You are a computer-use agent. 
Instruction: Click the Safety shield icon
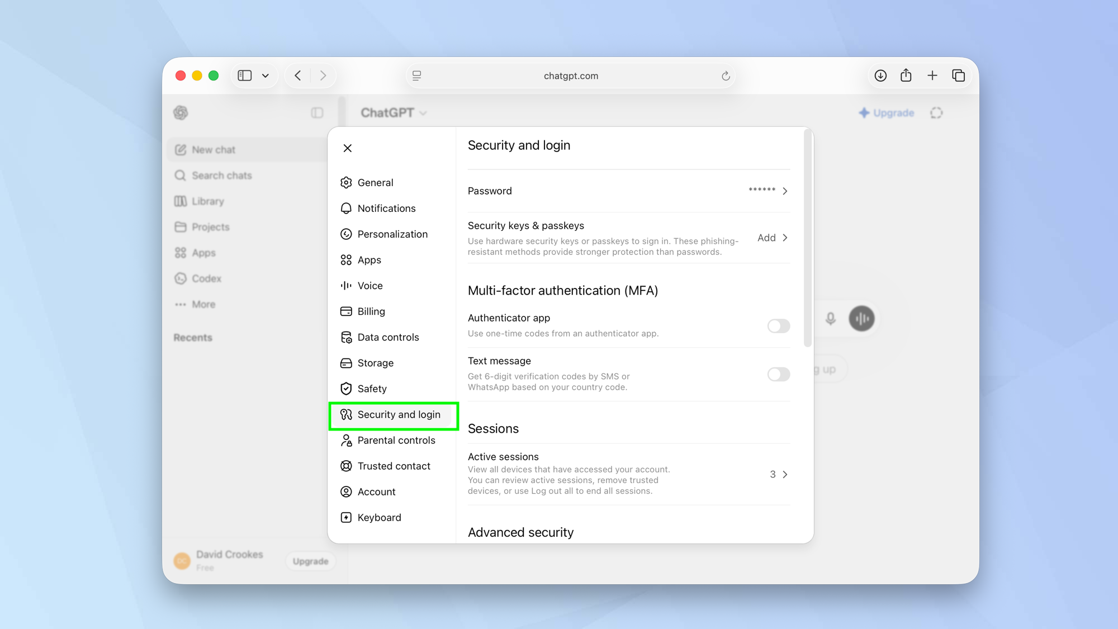346,389
